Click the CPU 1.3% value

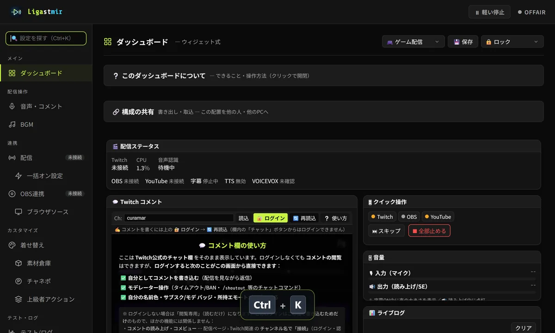pos(143,168)
